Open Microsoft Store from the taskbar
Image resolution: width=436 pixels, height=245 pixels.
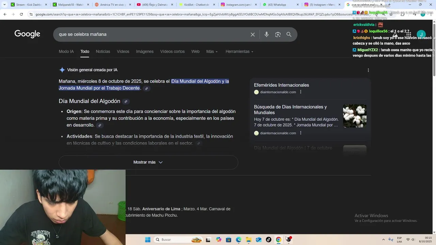pyautogui.click(x=228, y=240)
